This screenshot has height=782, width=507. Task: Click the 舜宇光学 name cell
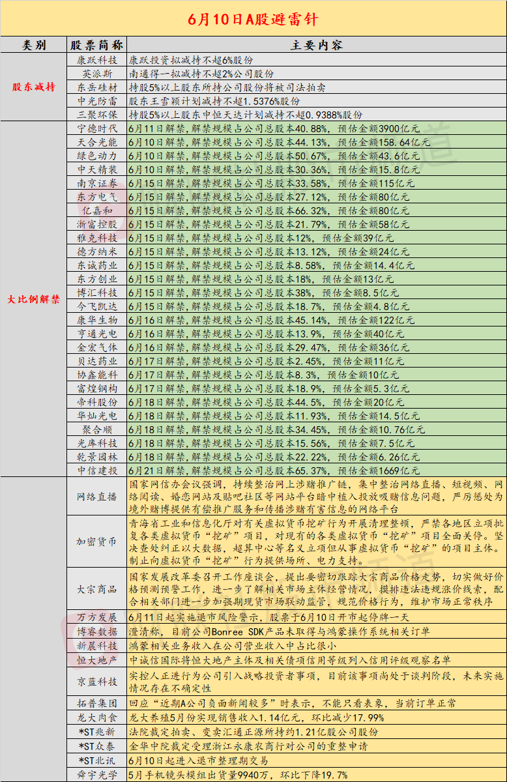(97, 775)
